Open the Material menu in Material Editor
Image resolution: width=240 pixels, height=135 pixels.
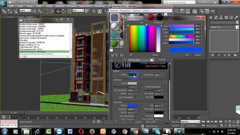pos(114,11)
